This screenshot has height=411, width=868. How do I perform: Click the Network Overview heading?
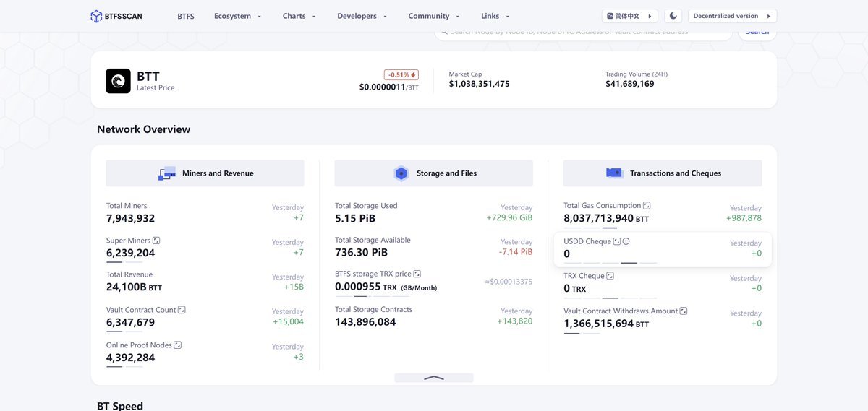point(143,129)
